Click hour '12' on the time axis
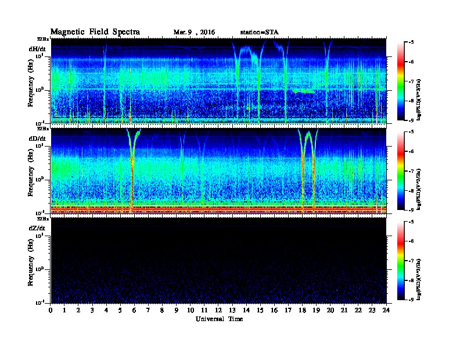Image resolution: width=460 pixels, height=356 pixels. click(218, 310)
